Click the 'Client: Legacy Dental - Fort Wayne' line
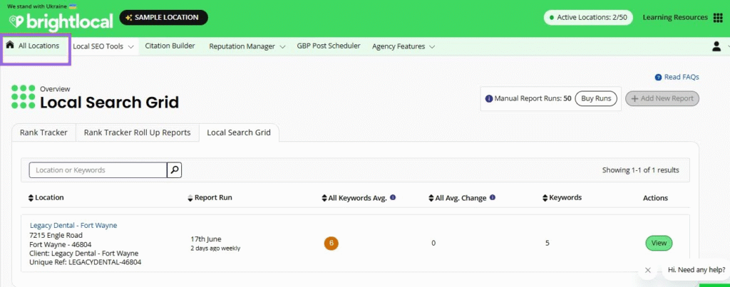Image resolution: width=730 pixels, height=287 pixels. coord(84,254)
